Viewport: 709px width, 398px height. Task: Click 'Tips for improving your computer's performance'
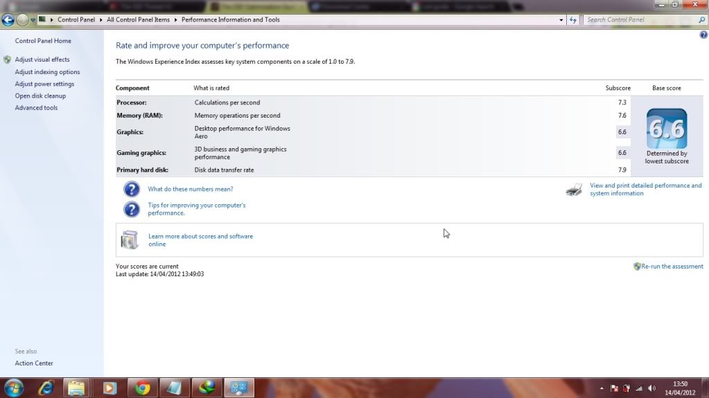tap(197, 209)
